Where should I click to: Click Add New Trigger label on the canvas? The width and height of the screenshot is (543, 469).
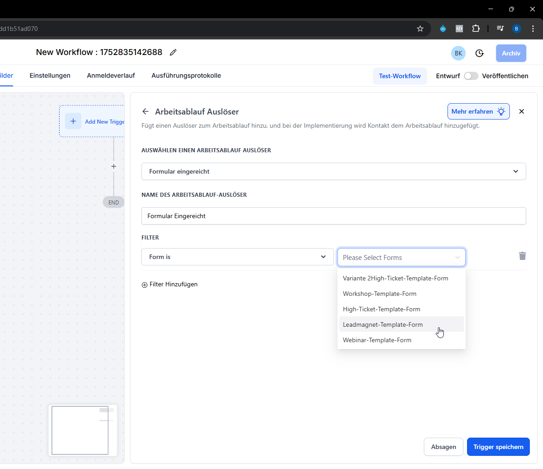105,121
